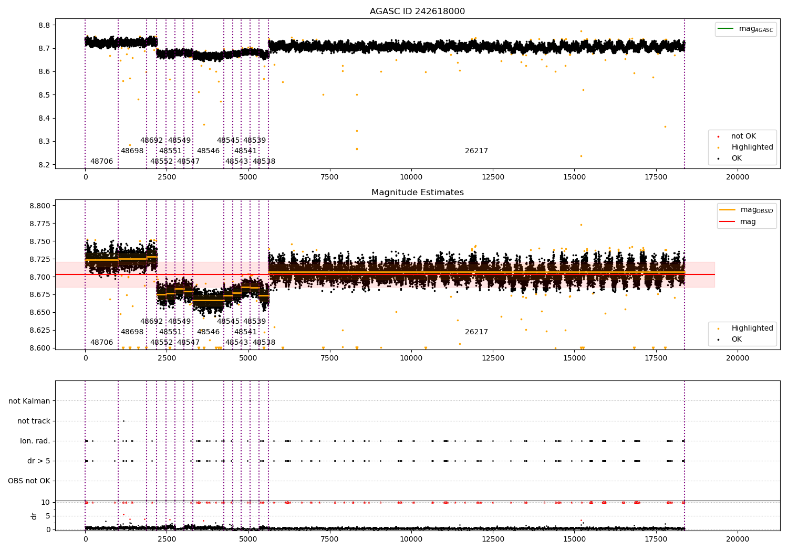Image resolution: width=788 pixels, height=551 pixels.
Task: Click the 'OBS not OK' axis label
Action: pos(29,481)
